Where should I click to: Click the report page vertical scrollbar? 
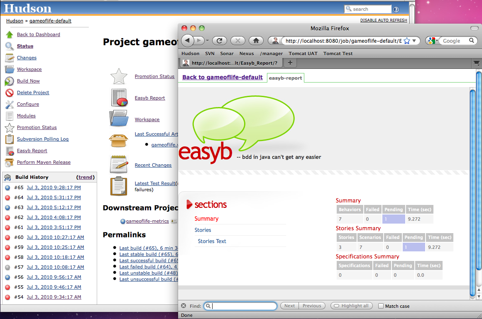[473, 192]
